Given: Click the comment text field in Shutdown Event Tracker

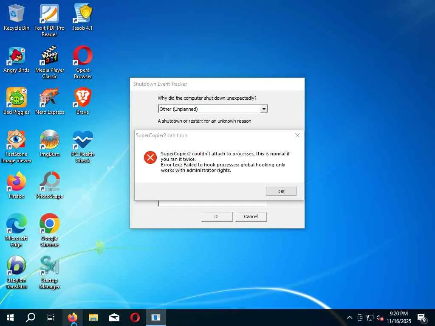Looking at the screenshot, I should pyautogui.click(x=213, y=203).
